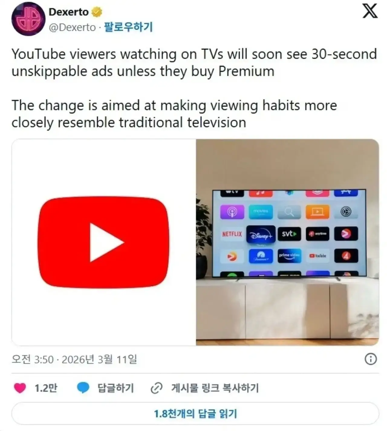Click the post timestamp 오전 3:50
The height and width of the screenshot is (431, 387).
(33, 359)
